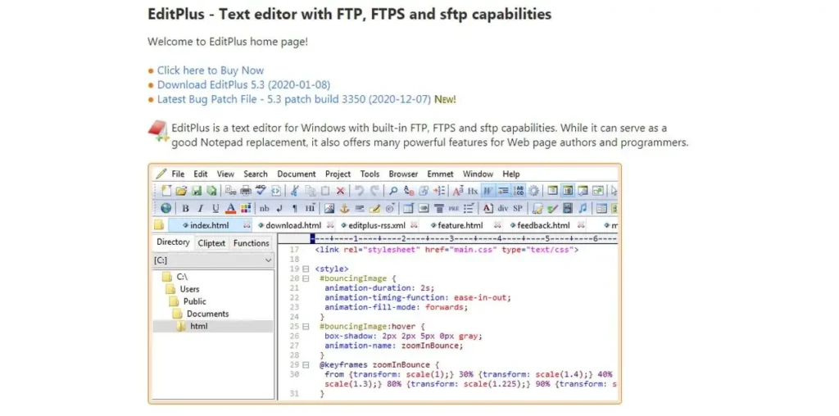This screenshot has width=839, height=416.
Task: Click the scissors Cut icon
Action: [294, 191]
